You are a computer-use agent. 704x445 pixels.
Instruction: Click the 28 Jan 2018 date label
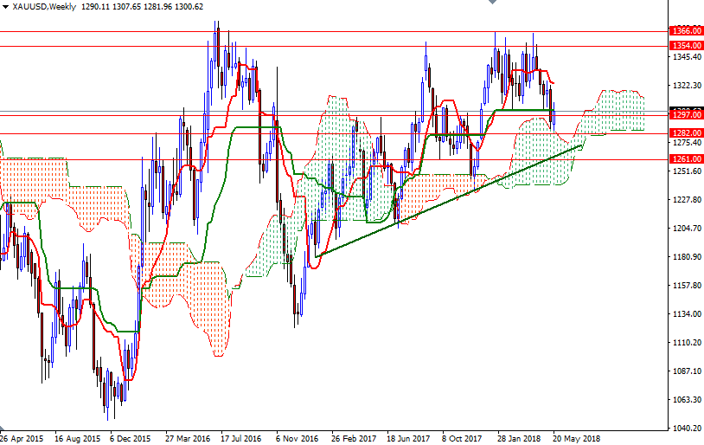519,438
